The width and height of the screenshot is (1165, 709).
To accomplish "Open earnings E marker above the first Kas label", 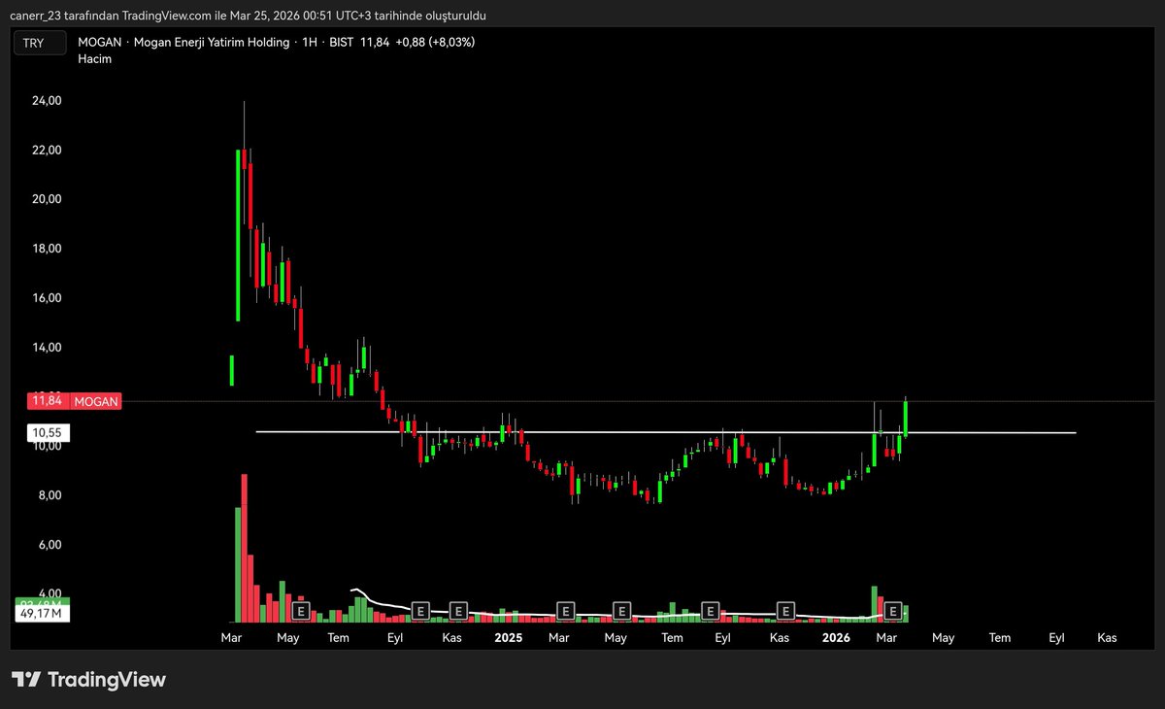I will coord(458,611).
